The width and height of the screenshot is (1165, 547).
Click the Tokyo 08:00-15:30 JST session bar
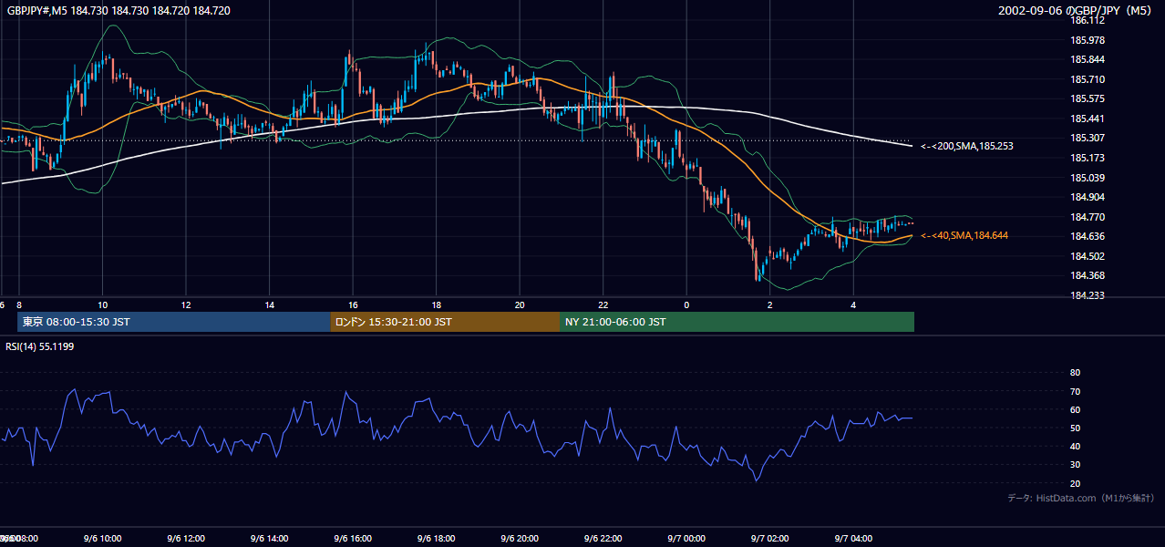(173, 322)
